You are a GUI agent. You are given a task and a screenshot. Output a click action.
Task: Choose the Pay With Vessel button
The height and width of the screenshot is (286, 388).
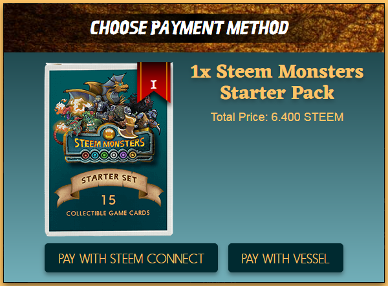click(x=286, y=258)
